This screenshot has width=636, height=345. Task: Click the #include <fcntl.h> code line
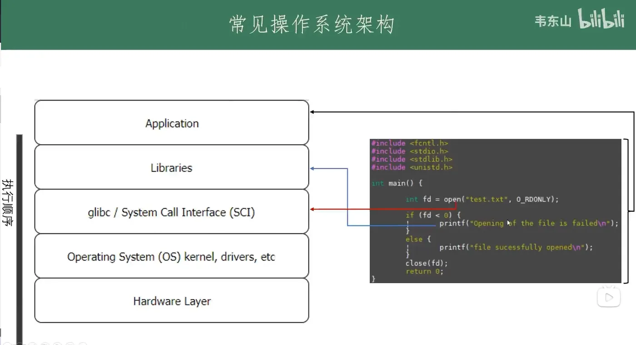(410, 143)
